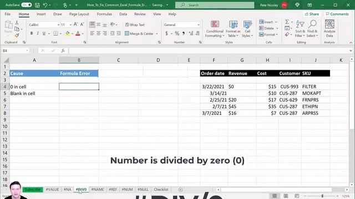This screenshot has width=355, height=199.
Task: Click the Copy icon
Action: (x=17, y=29)
